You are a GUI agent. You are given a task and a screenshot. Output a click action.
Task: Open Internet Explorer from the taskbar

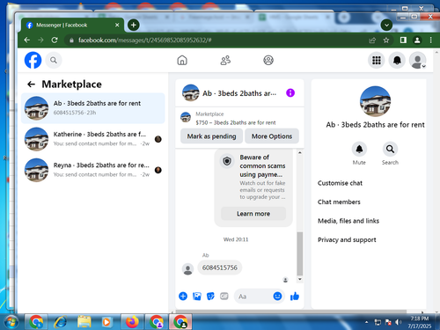tap(61, 322)
